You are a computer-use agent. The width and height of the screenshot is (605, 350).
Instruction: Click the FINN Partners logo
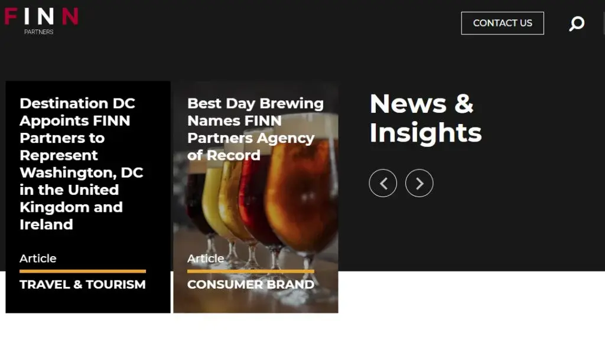coord(41,21)
